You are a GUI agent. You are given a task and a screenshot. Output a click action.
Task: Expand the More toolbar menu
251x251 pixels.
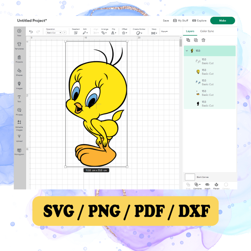pos(164,31)
